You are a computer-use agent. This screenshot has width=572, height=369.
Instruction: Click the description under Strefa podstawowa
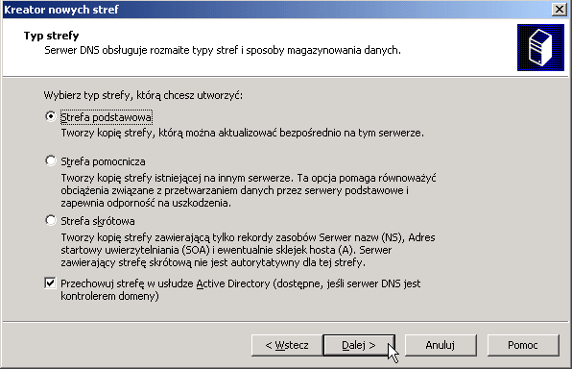(x=242, y=133)
